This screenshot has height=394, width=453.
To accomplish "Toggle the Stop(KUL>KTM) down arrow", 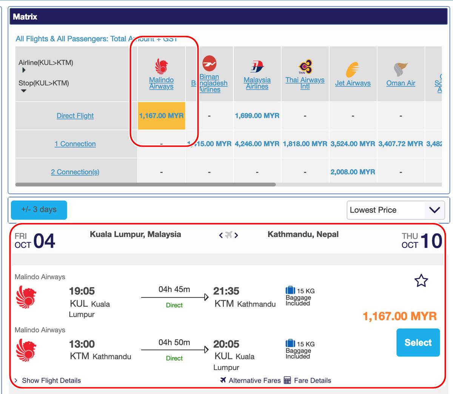I will tap(24, 91).
